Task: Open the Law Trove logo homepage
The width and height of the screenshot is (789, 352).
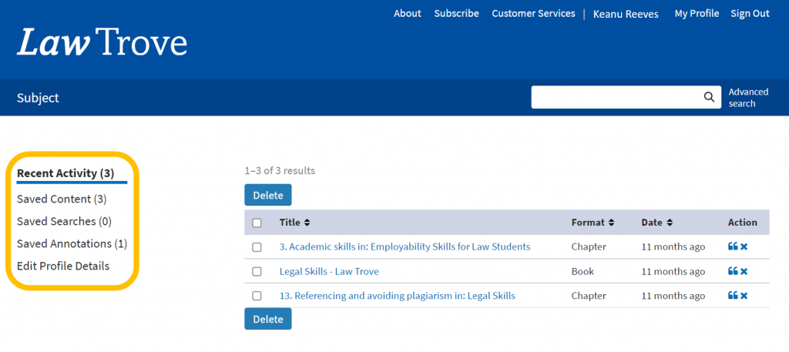Action: pyautogui.click(x=102, y=42)
